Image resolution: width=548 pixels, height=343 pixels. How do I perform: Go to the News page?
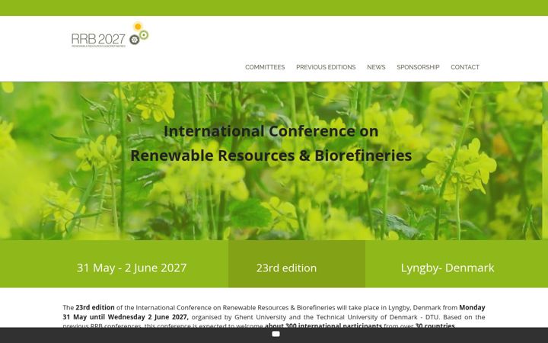point(376,67)
